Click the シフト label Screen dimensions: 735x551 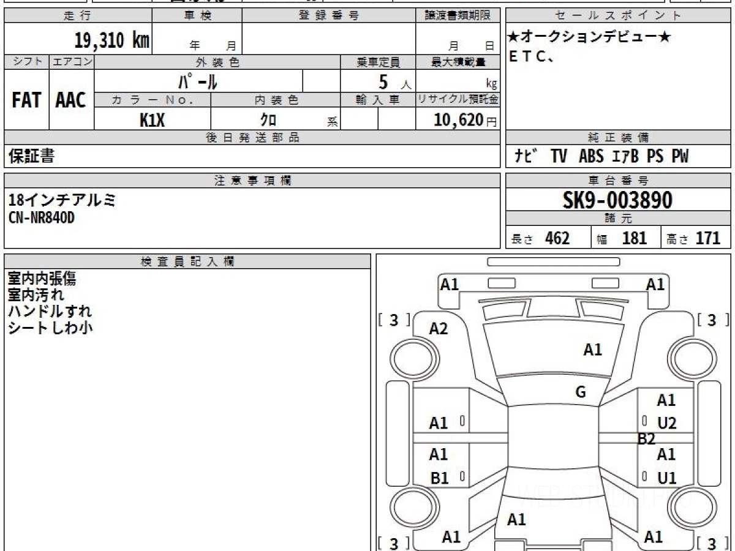[26, 62]
